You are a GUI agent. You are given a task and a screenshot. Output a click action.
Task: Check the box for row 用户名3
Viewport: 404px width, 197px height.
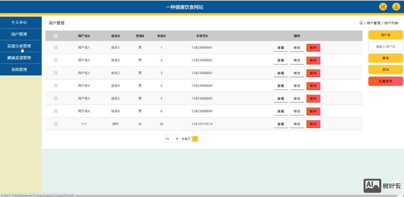tap(56, 73)
